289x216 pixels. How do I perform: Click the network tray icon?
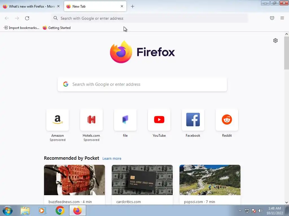pos(247,211)
